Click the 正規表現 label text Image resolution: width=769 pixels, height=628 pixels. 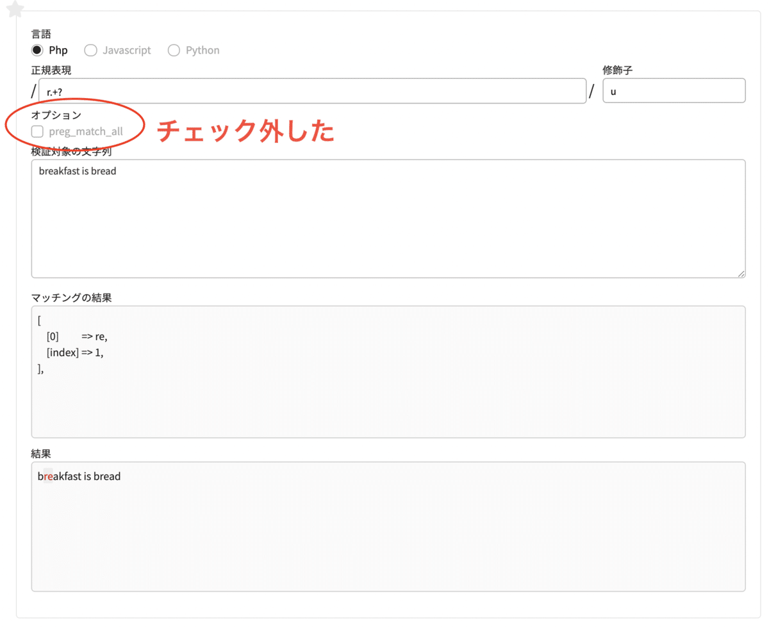[51, 70]
